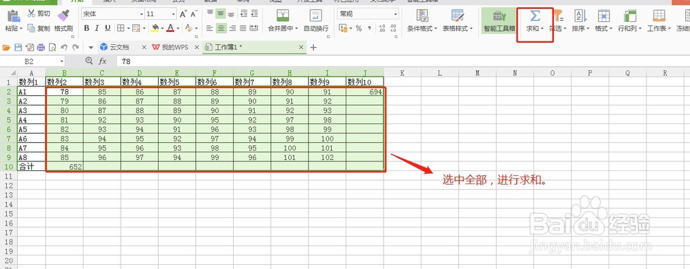Increase font size with the A+ icon
Screen dimensions: 690x269
click(184, 14)
